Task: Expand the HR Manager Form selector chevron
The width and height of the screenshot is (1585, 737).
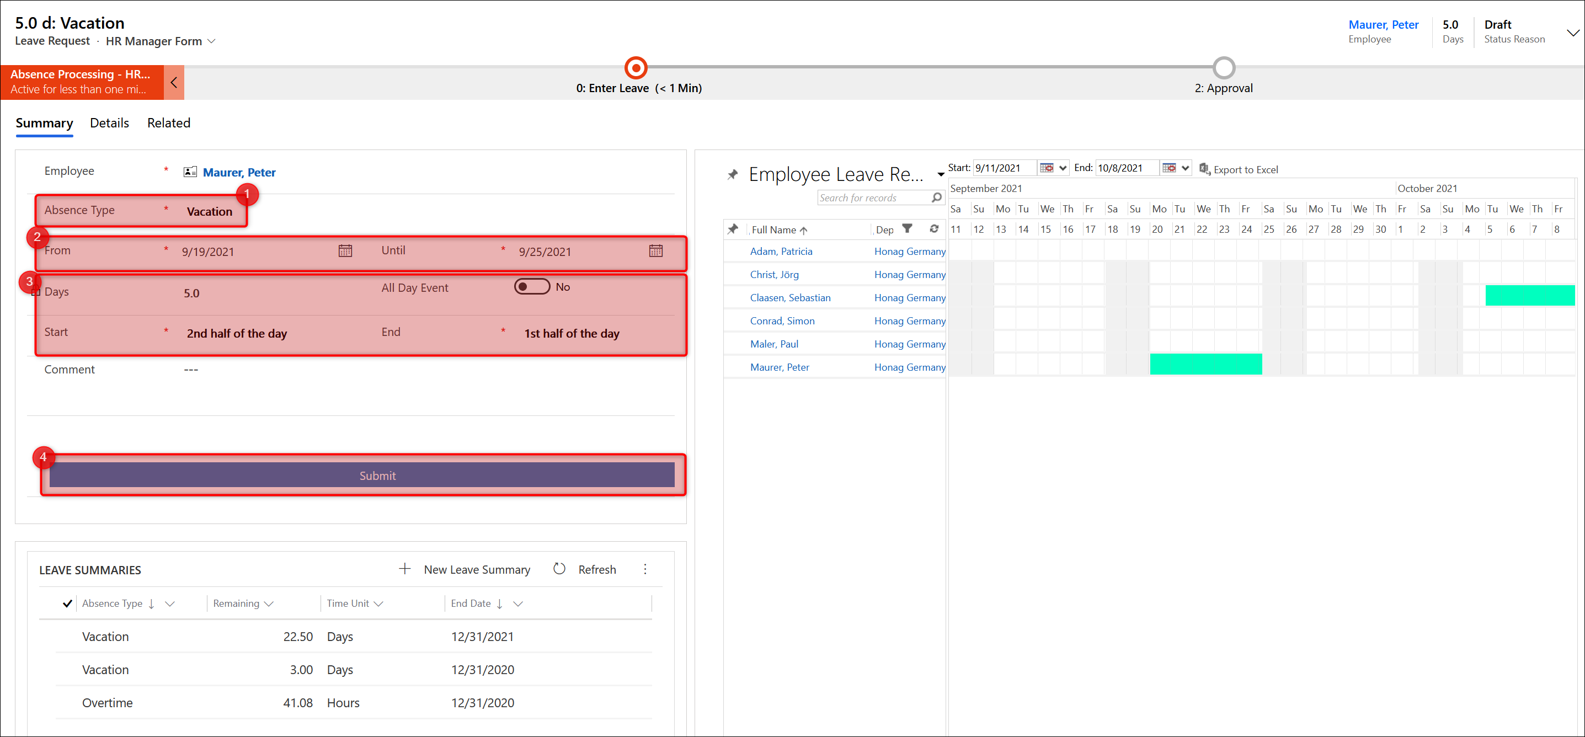Action: [x=212, y=41]
